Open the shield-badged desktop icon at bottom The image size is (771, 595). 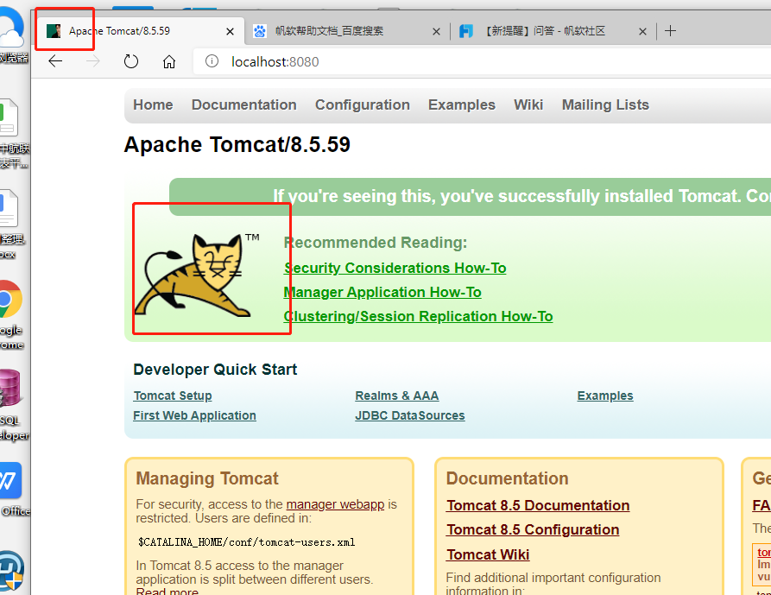[x=12, y=572]
